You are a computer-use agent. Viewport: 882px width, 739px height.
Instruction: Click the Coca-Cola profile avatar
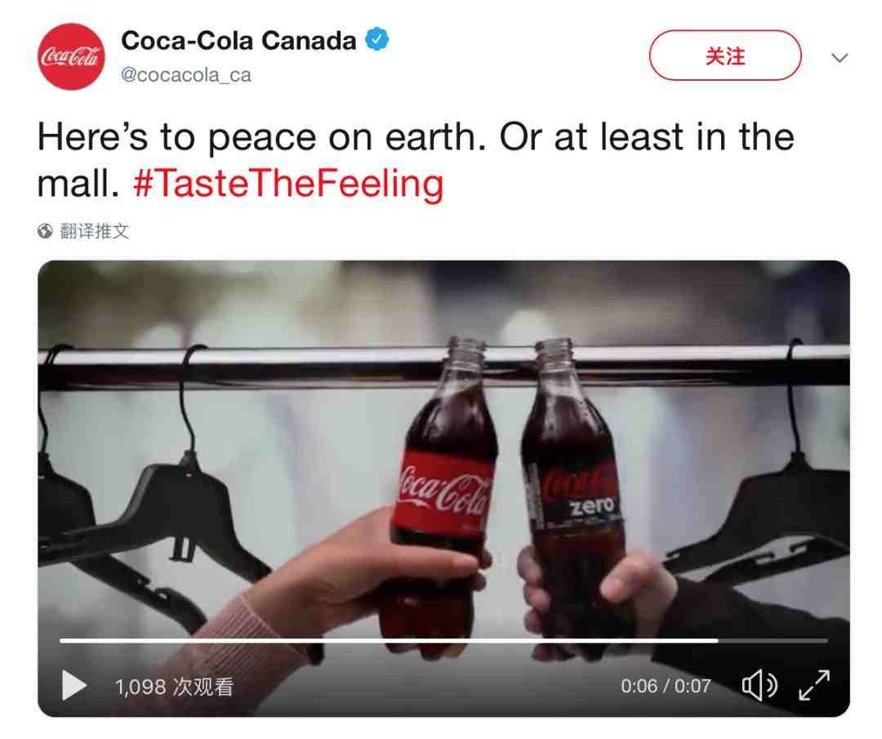point(71,56)
